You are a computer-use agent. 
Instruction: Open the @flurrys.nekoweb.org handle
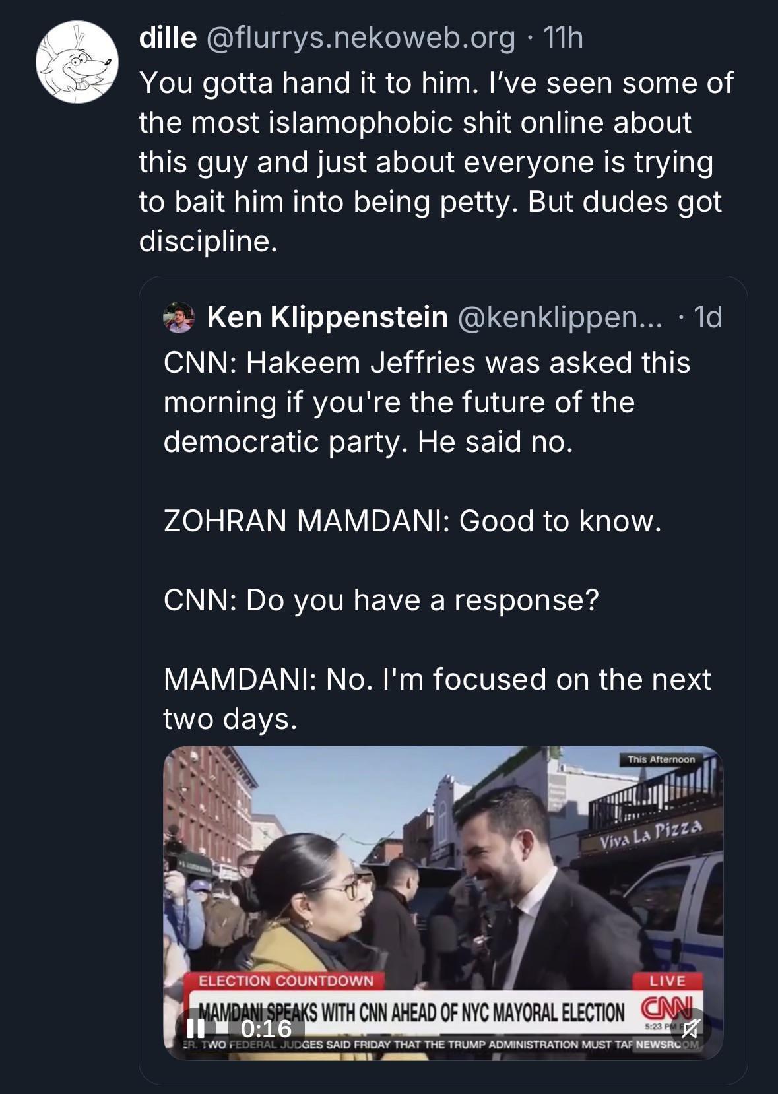tap(360, 38)
